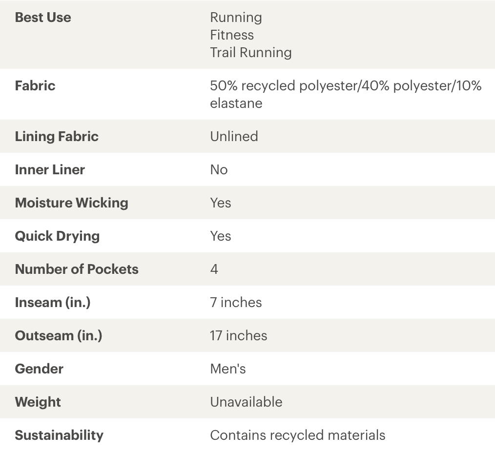
Task: Click the Inseam (in.) label
Action: coord(53,303)
